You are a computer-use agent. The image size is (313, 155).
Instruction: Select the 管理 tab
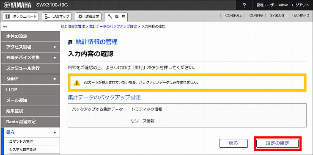116,17
